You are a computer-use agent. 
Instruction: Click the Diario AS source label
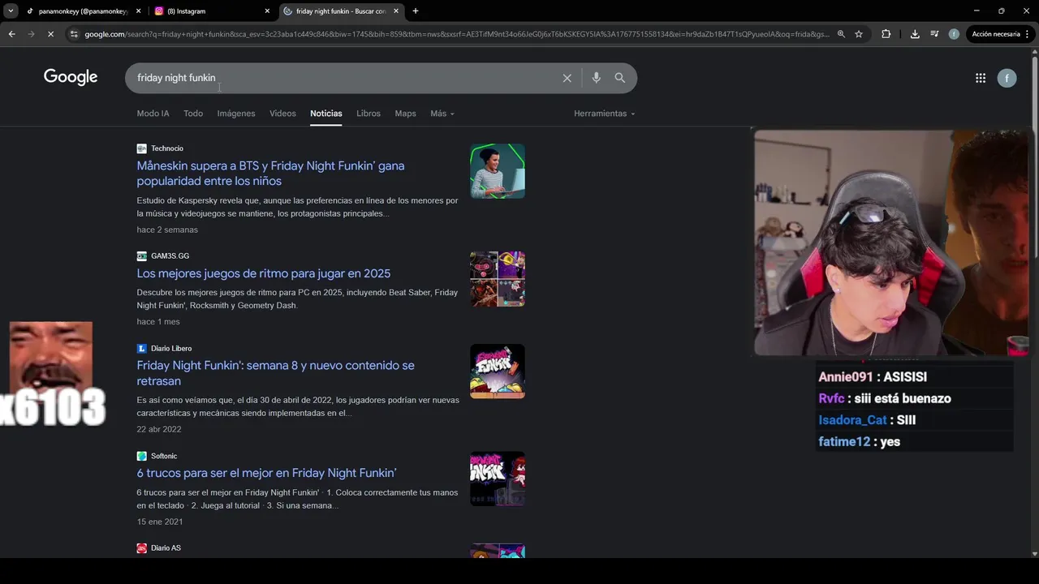point(166,548)
